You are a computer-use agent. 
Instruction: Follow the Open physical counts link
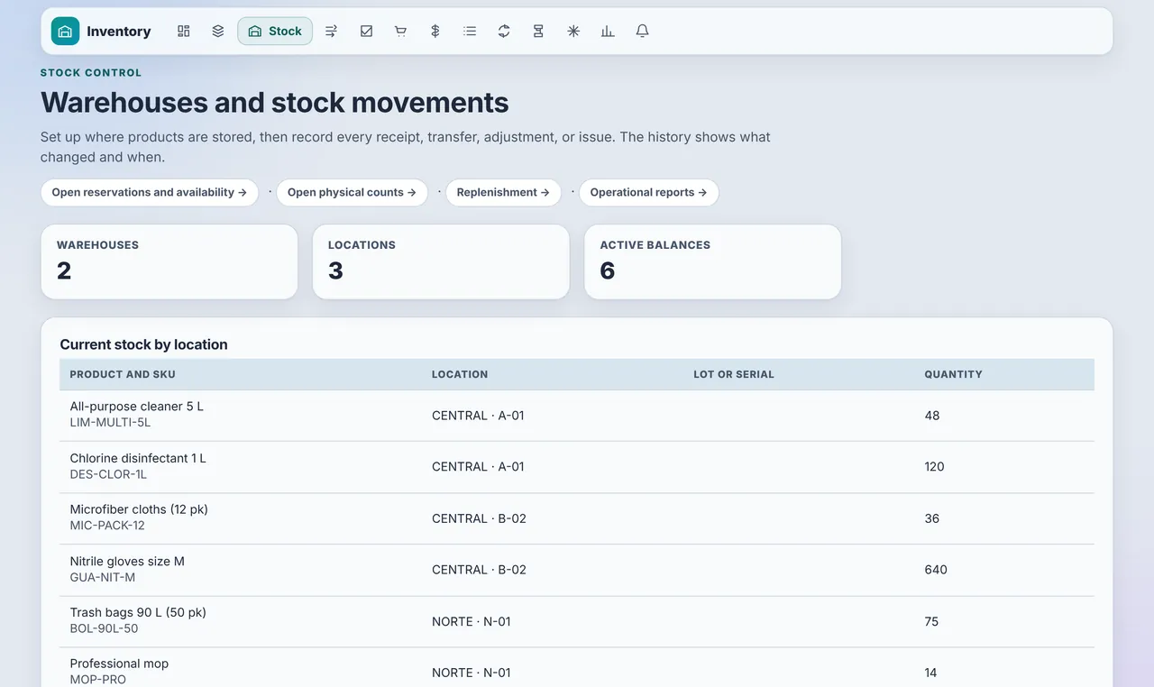click(352, 192)
